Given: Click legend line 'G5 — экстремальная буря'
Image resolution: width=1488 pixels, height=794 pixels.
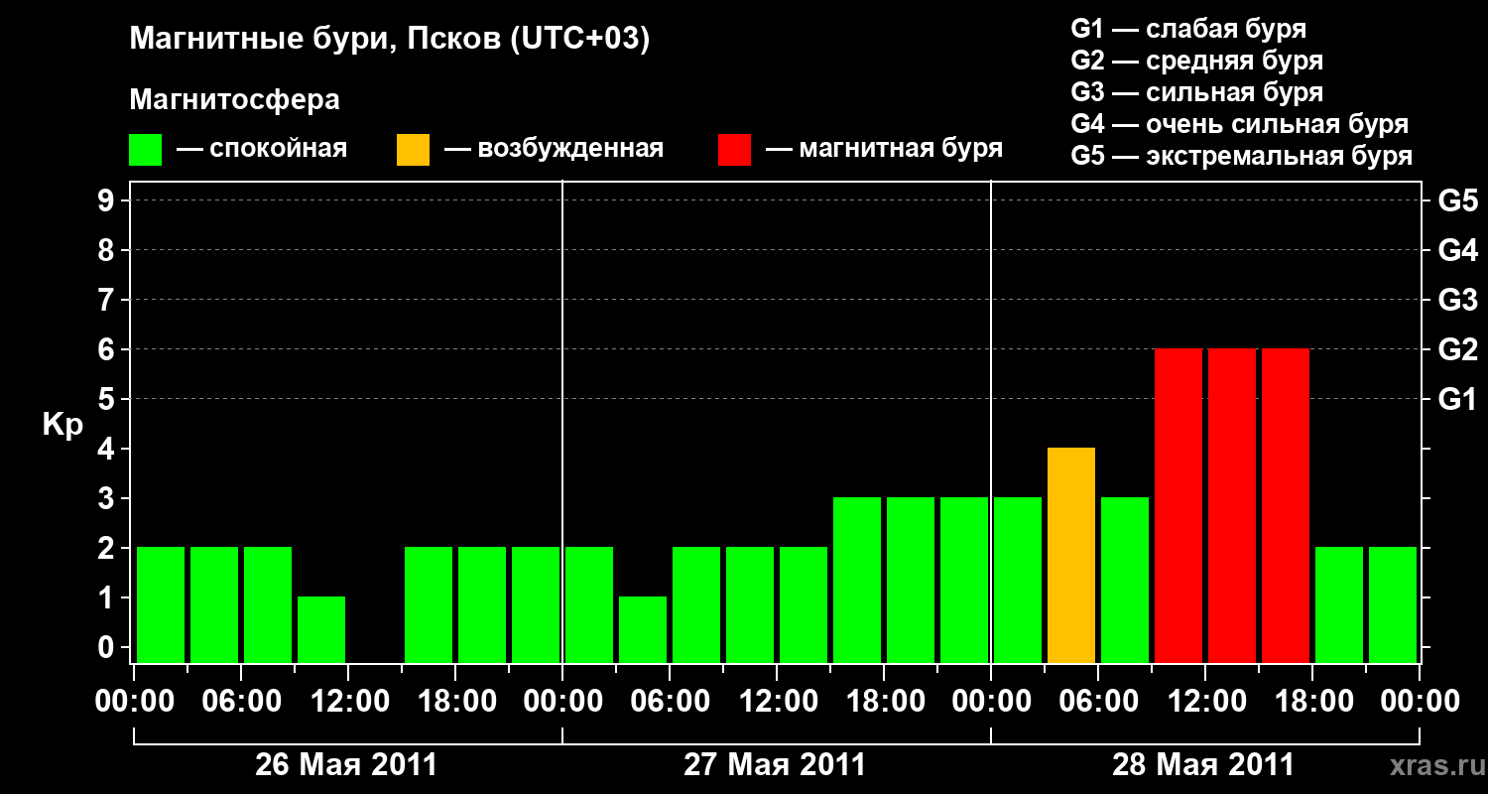Looking at the screenshot, I should click(x=1242, y=156).
